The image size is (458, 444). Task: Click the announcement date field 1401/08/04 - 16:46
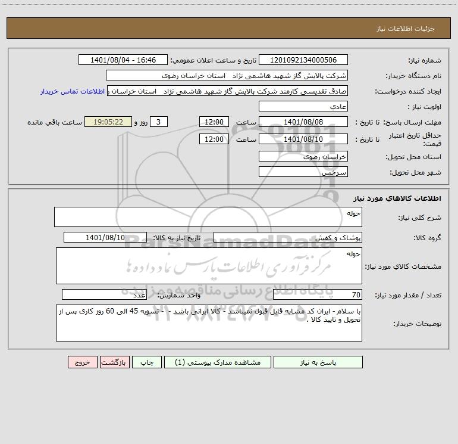pos(123,60)
